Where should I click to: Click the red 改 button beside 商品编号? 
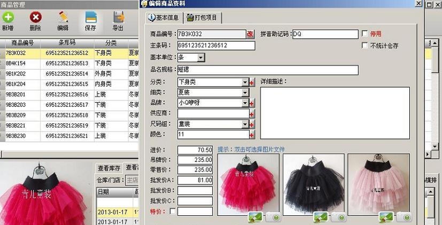(x=250, y=34)
